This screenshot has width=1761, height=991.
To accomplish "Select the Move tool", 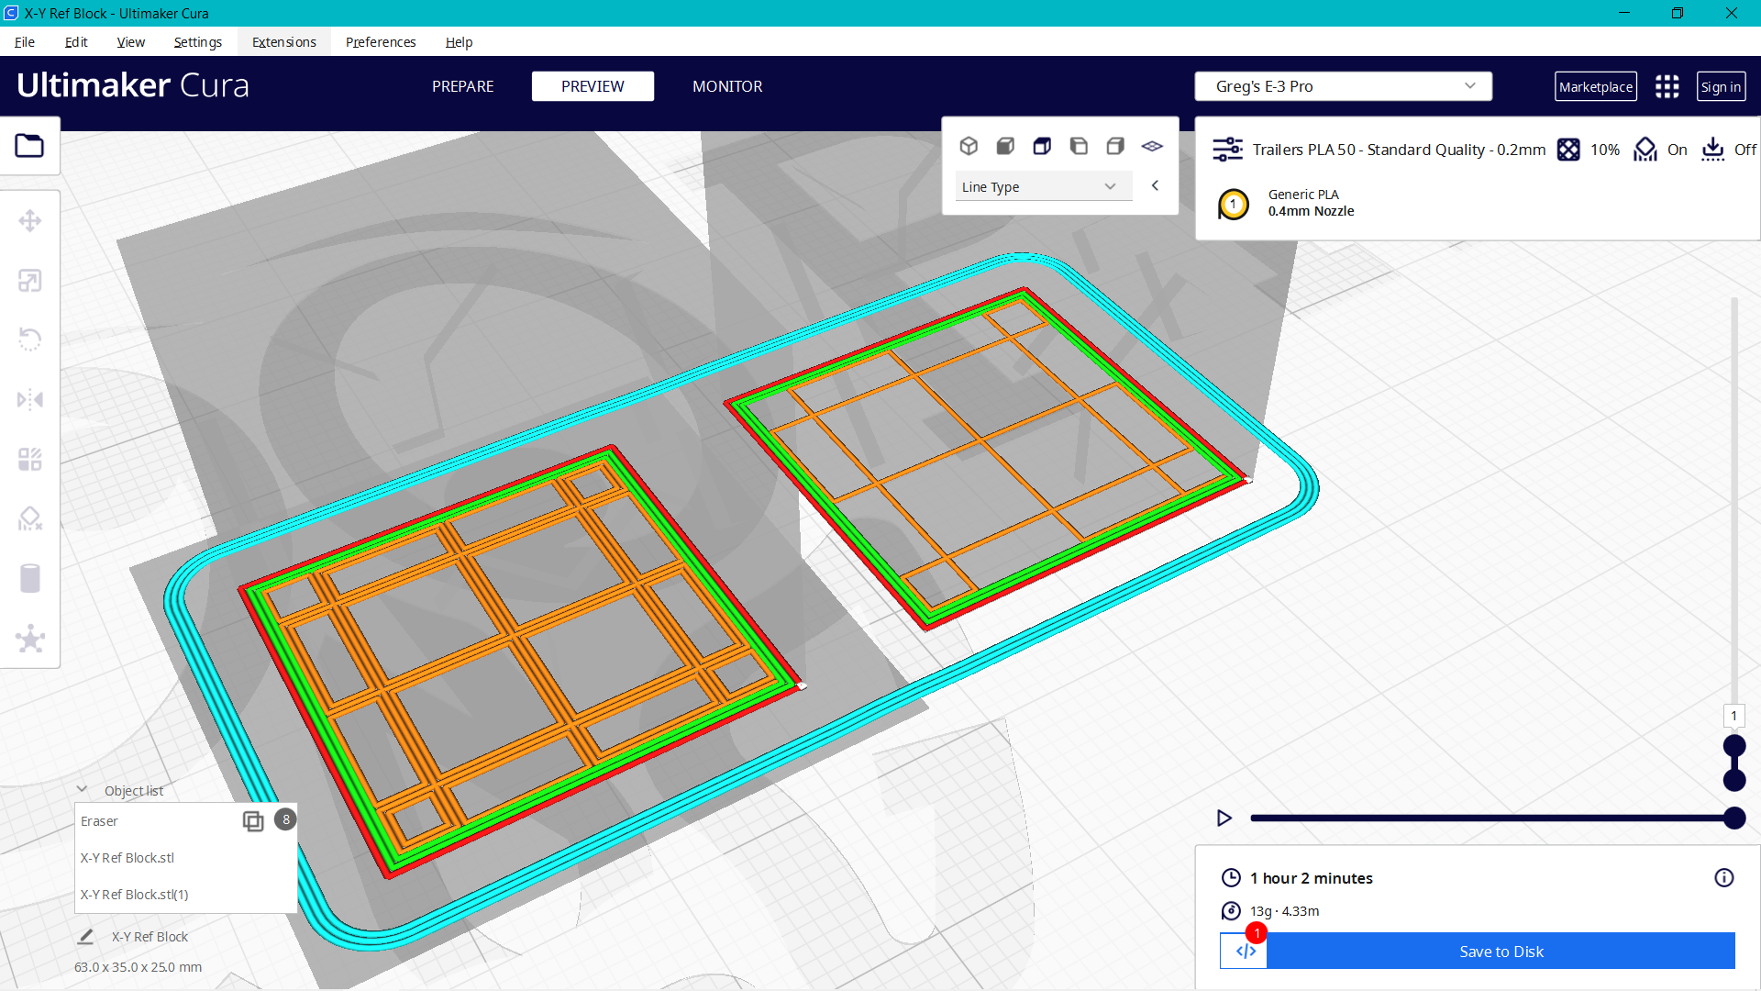I will 30,220.
